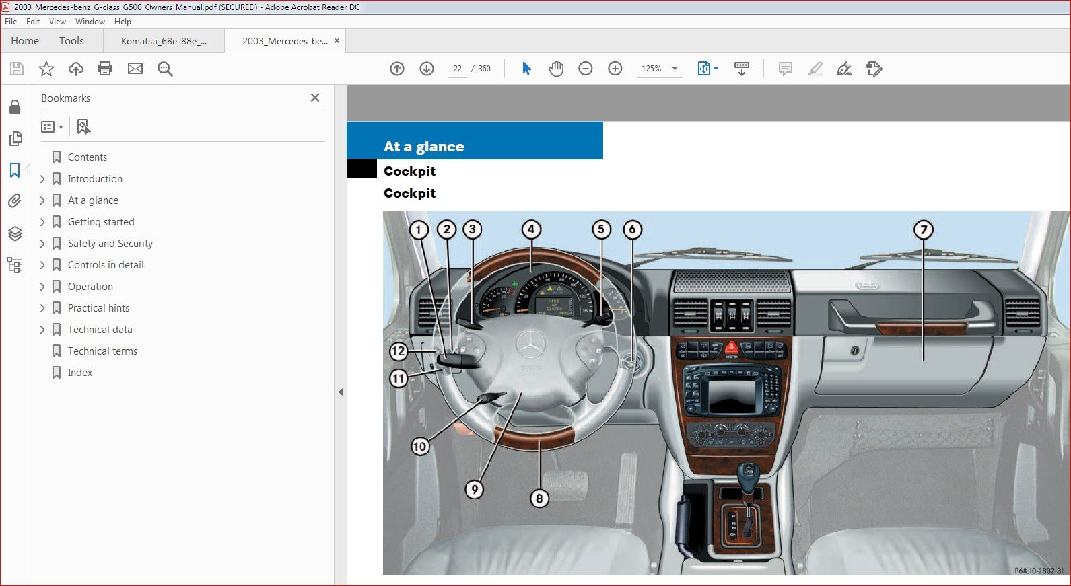Expand the Introduction bookmark

tap(42, 179)
